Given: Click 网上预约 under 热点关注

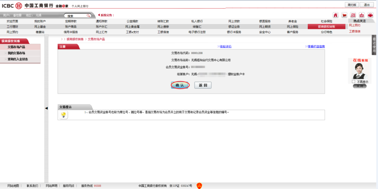Looking at the screenshot, I should click(x=355, y=26).
